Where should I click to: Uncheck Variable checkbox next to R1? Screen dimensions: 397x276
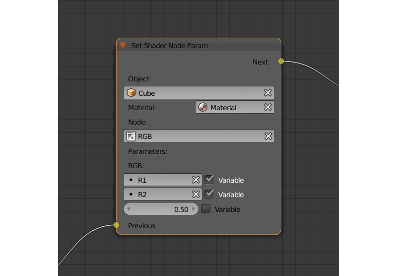point(209,180)
